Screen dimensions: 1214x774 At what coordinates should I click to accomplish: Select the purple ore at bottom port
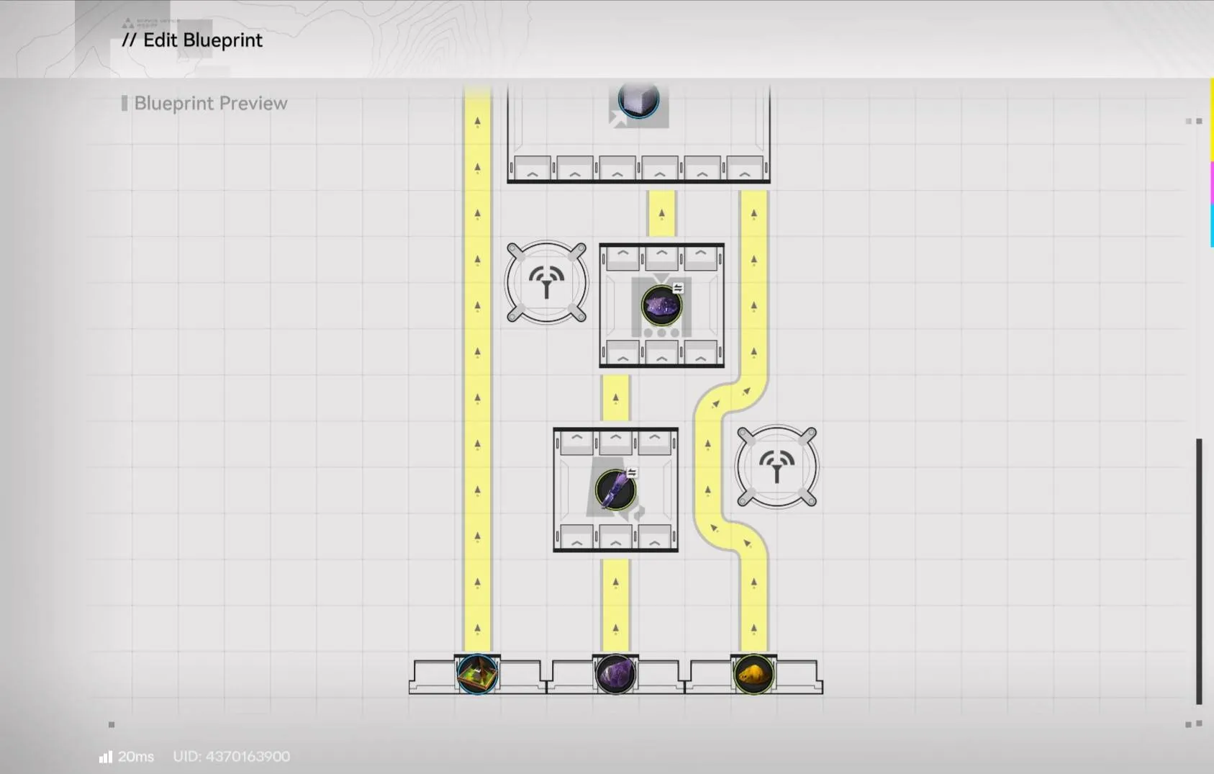click(615, 675)
